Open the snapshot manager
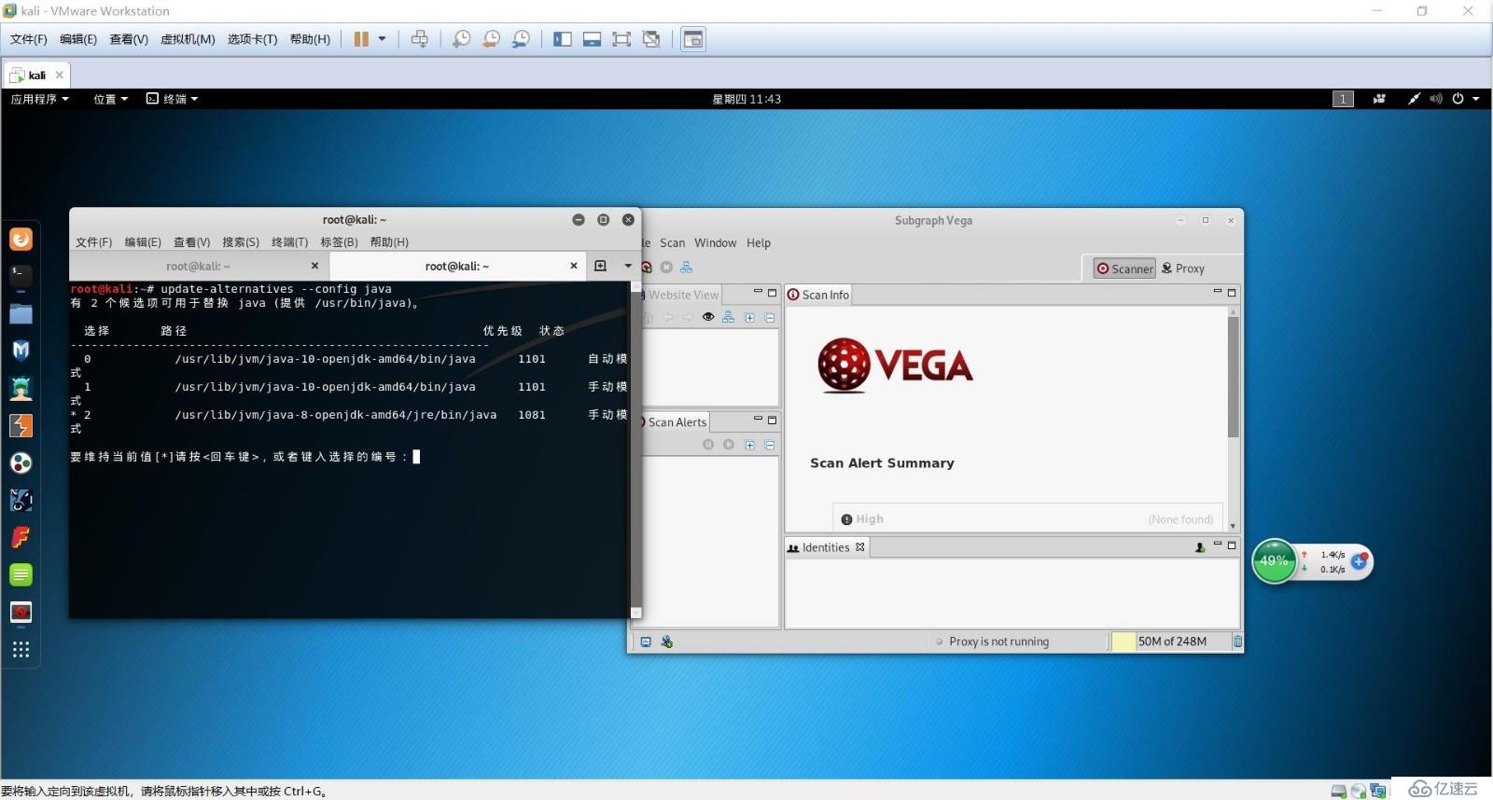The image size is (1493, 800). (521, 39)
